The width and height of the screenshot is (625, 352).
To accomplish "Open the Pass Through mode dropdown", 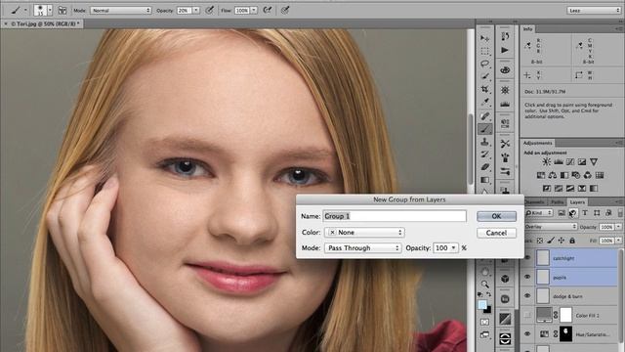I will (x=362, y=247).
